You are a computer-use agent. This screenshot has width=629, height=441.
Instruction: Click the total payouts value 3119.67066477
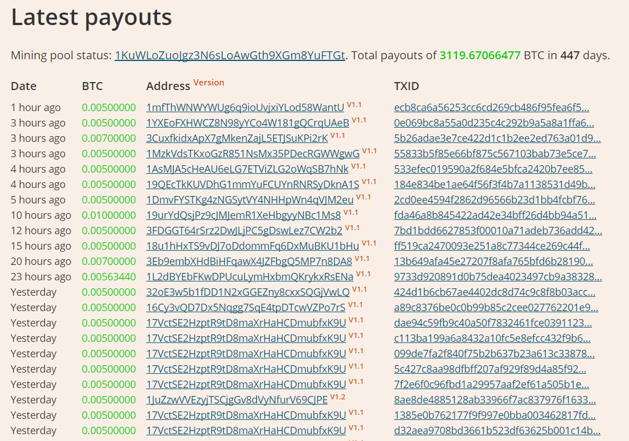click(x=480, y=55)
